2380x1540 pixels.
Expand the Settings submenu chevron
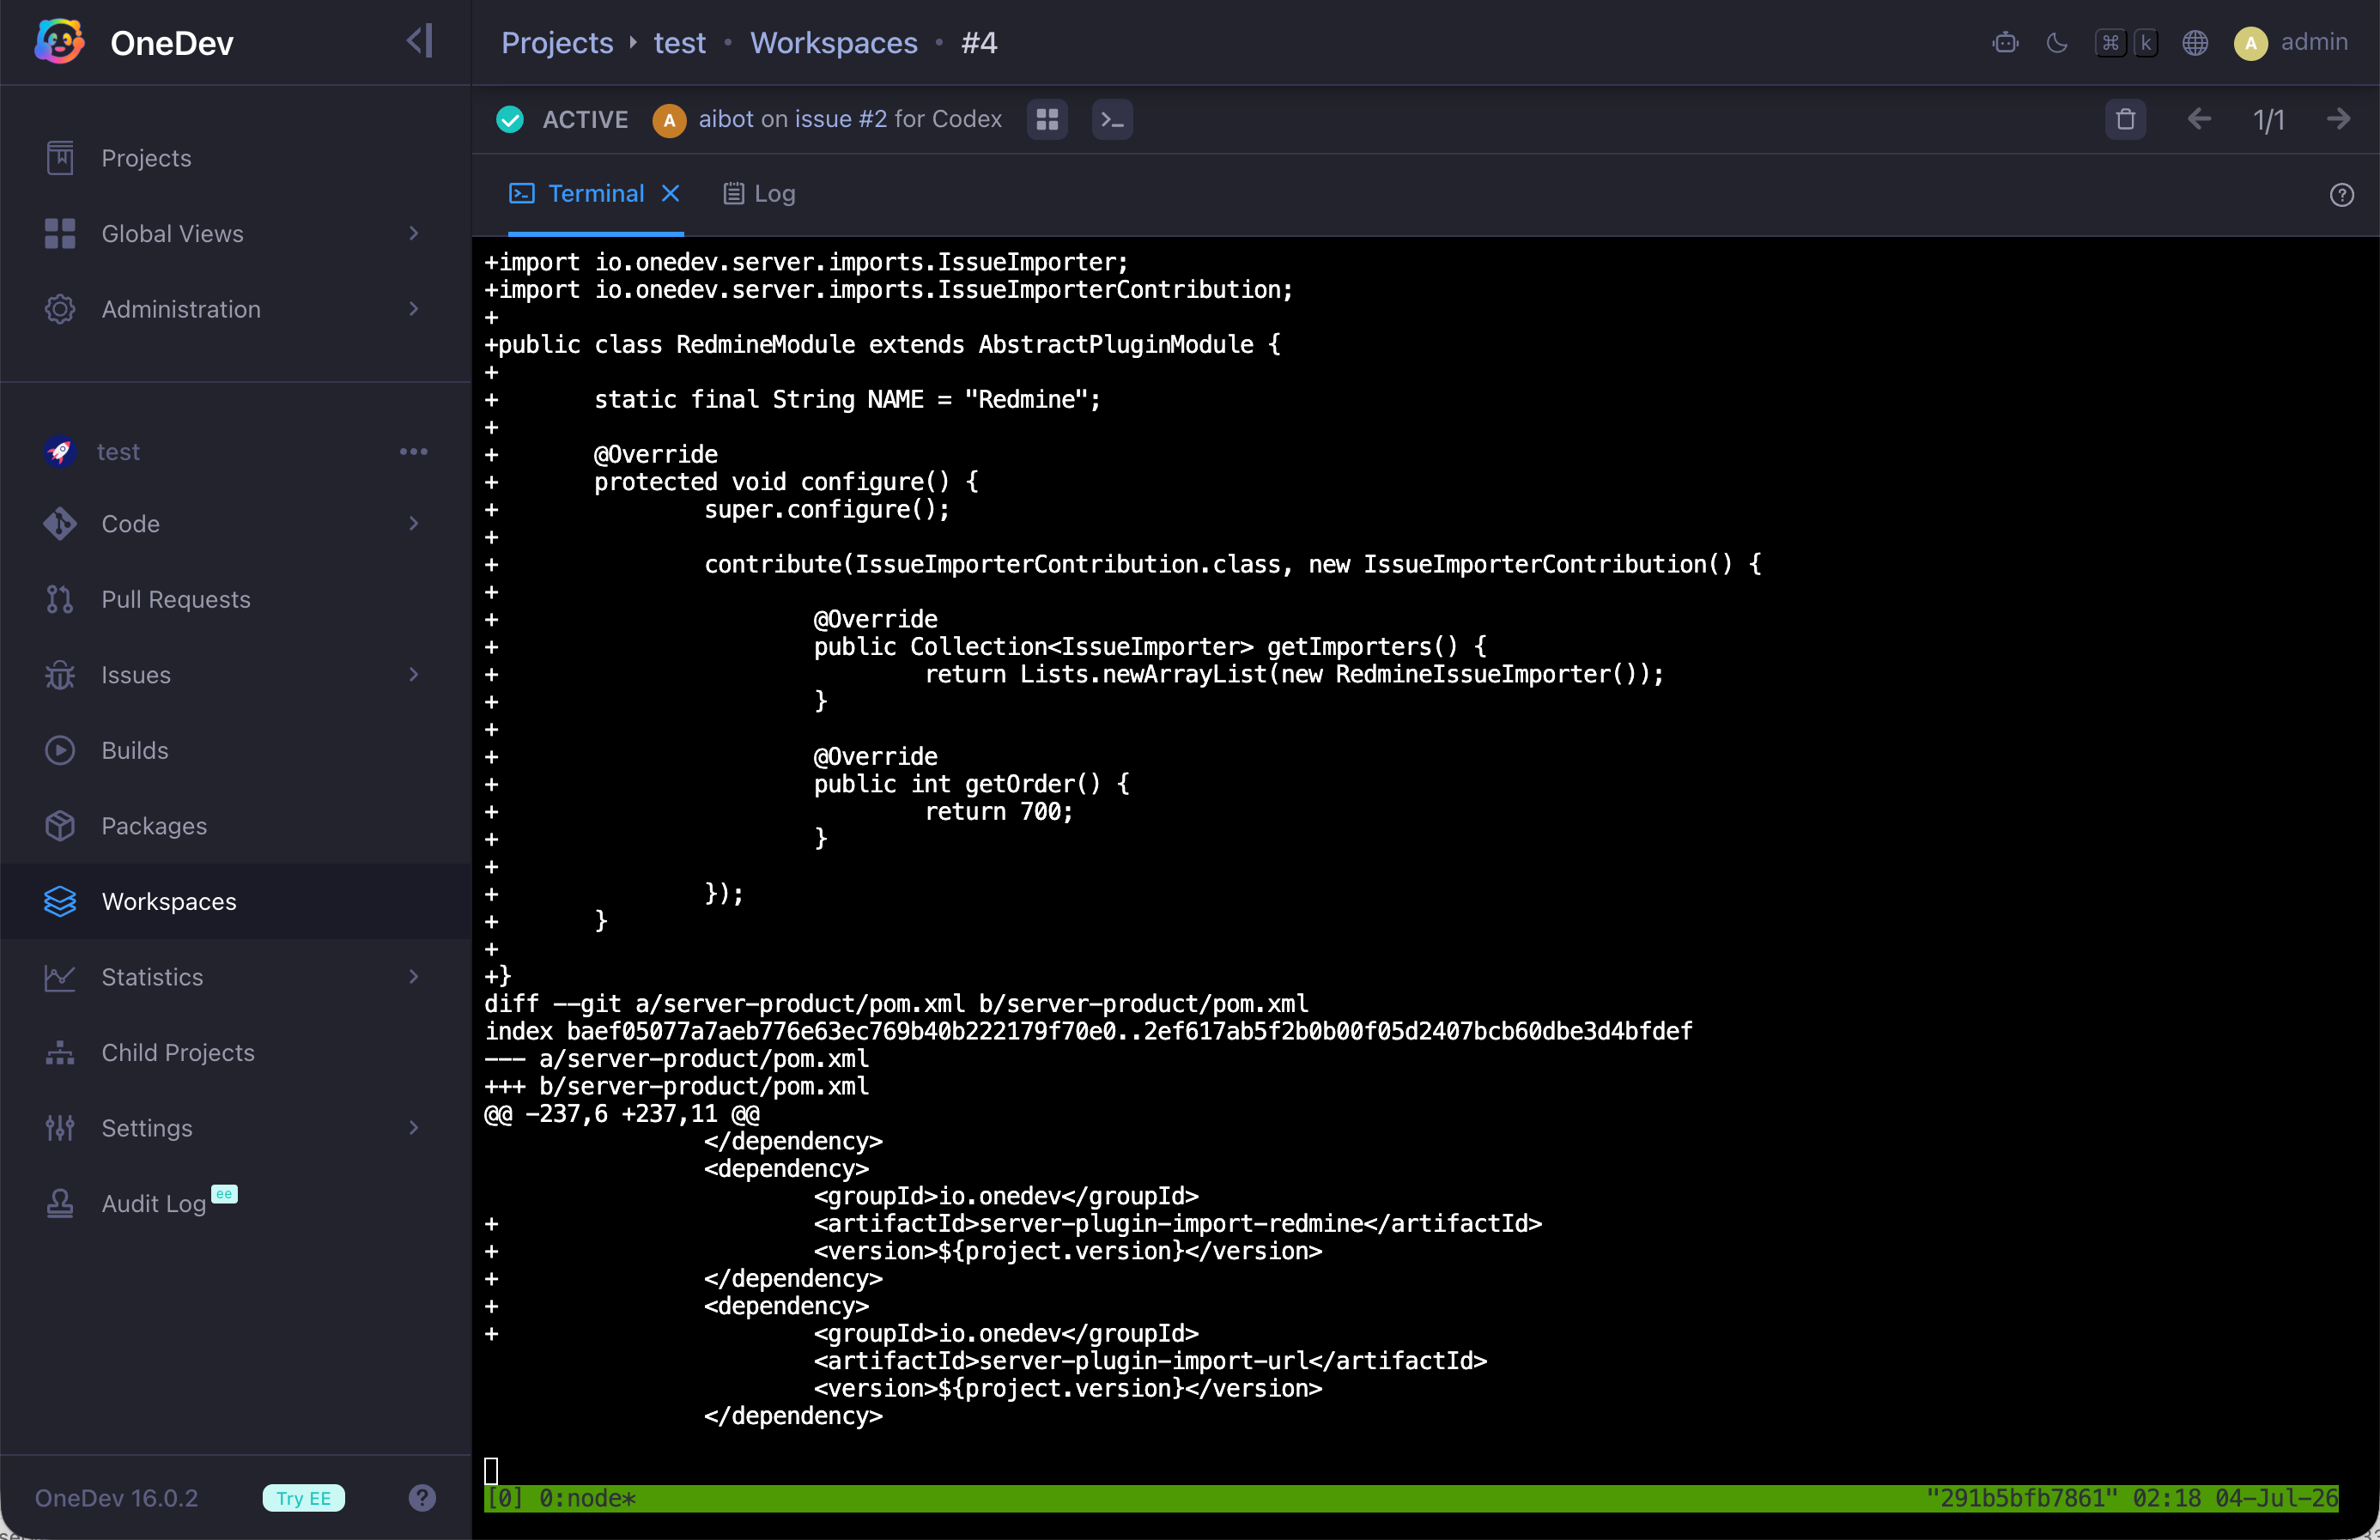[x=413, y=1128]
